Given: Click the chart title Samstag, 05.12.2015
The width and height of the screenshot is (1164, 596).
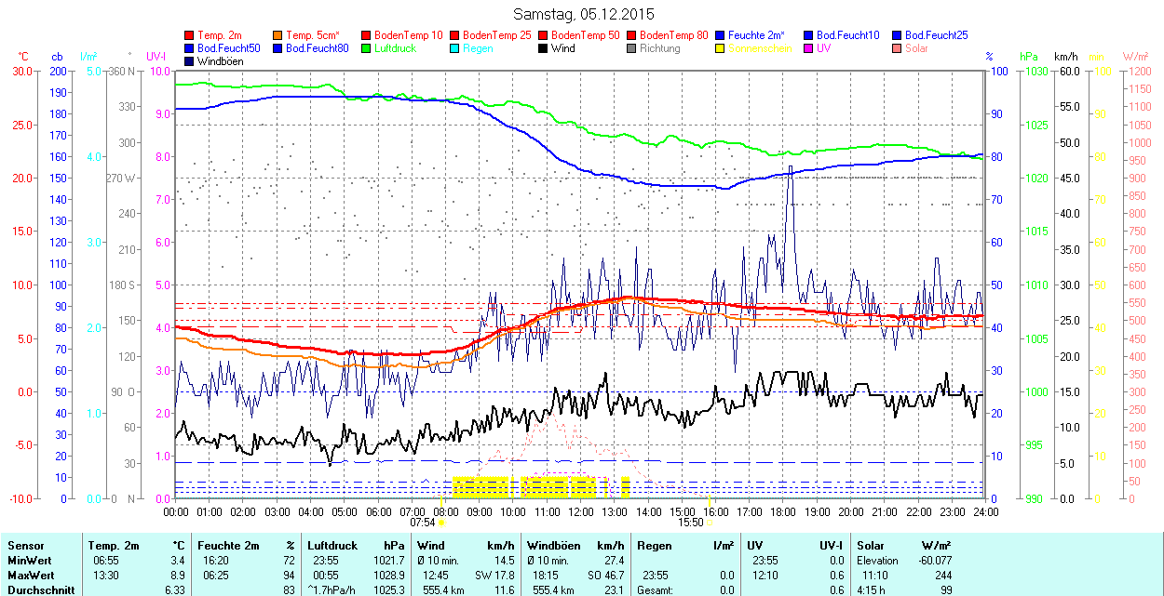Looking at the screenshot, I should (584, 14).
